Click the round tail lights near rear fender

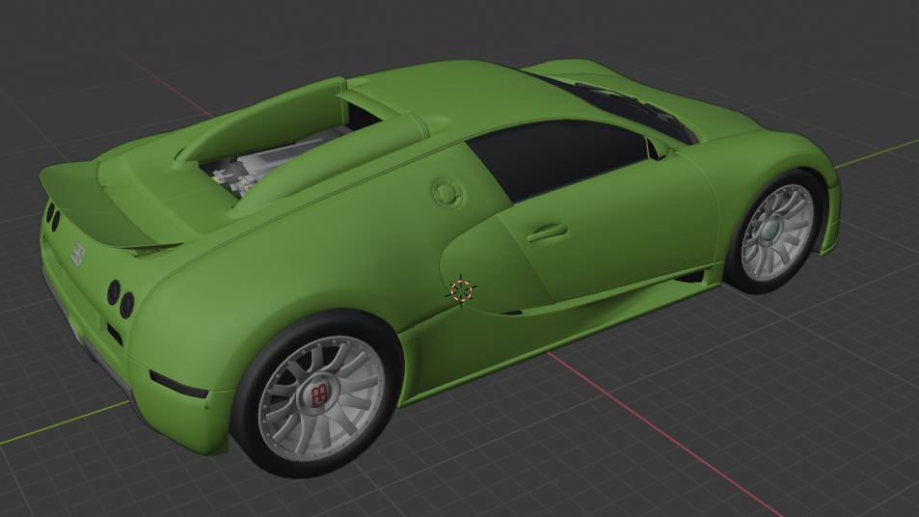click(x=121, y=299)
